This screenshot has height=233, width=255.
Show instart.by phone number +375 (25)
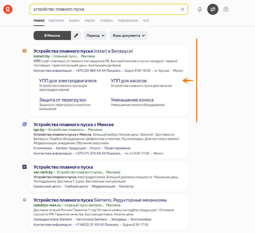point(98,71)
